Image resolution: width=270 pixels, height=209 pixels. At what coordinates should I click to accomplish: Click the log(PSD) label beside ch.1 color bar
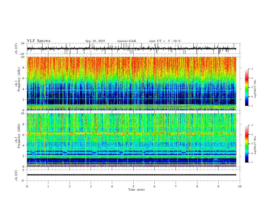pos(255,89)
